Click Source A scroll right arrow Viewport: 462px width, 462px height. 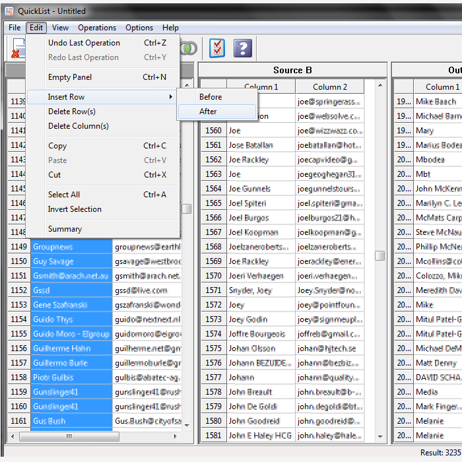pos(175,436)
